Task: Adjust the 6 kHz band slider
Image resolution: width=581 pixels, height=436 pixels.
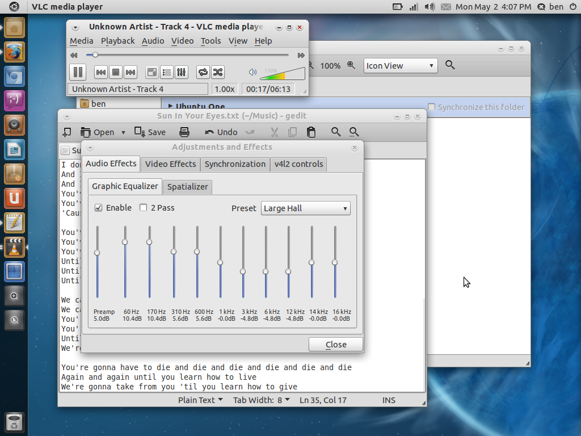Action: (266, 262)
